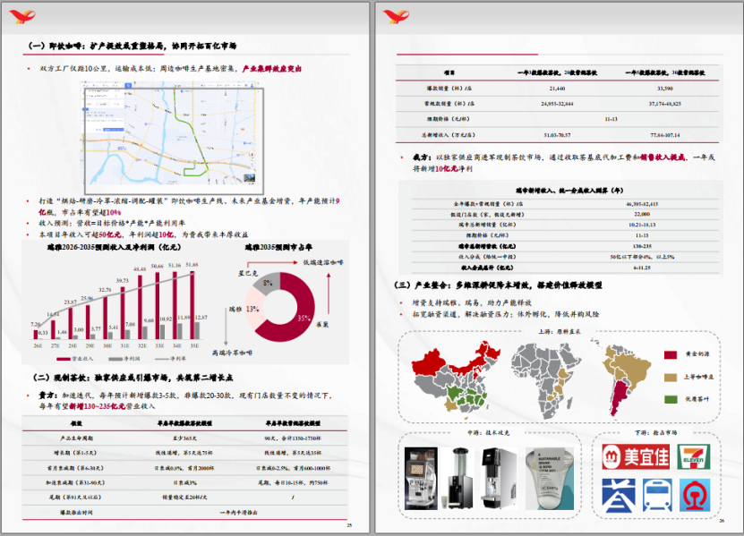Click the 低端速溶咖啡 label
Screen dimensions: 744x536
[x=323, y=262]
